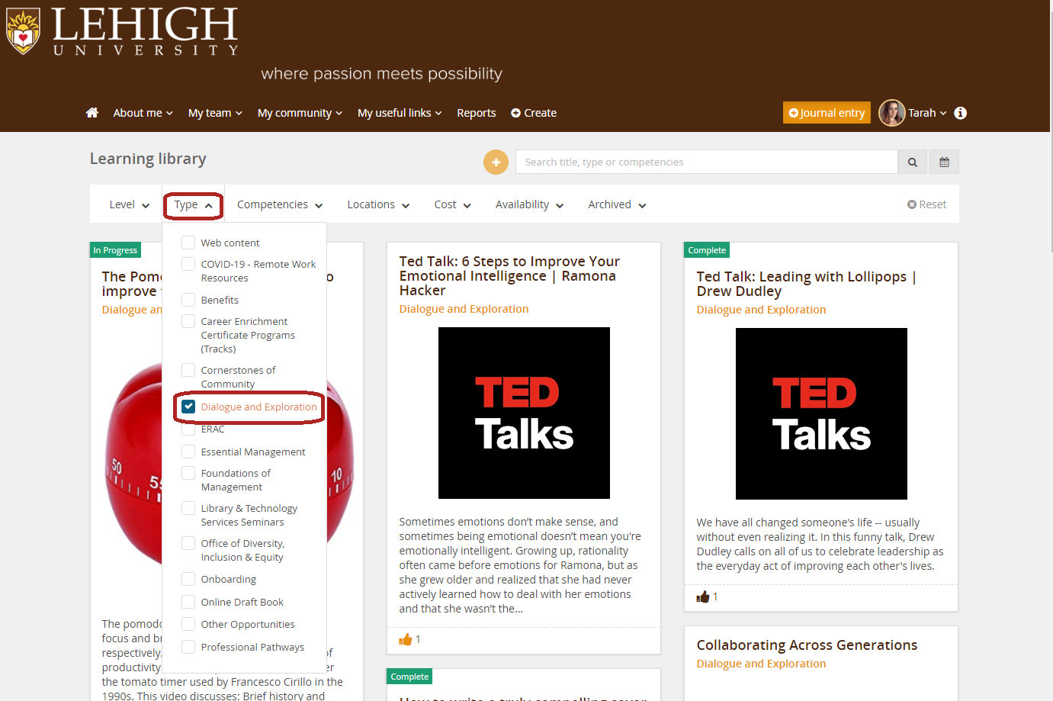Enable COVID-19 Remote Work Resources filter
The width and height of the screenshot is (1053, 701).
tap(188, 264)
